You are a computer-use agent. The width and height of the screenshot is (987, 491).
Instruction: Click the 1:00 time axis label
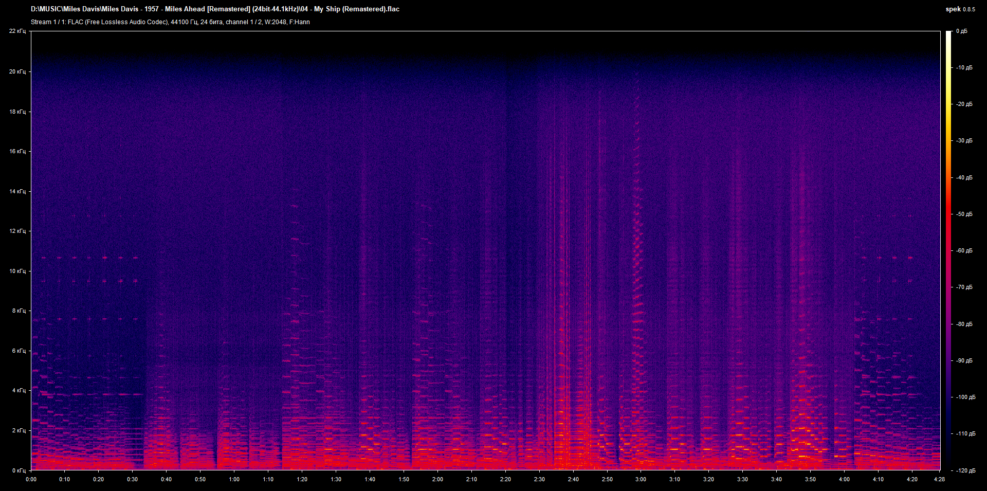pos(234,479)
